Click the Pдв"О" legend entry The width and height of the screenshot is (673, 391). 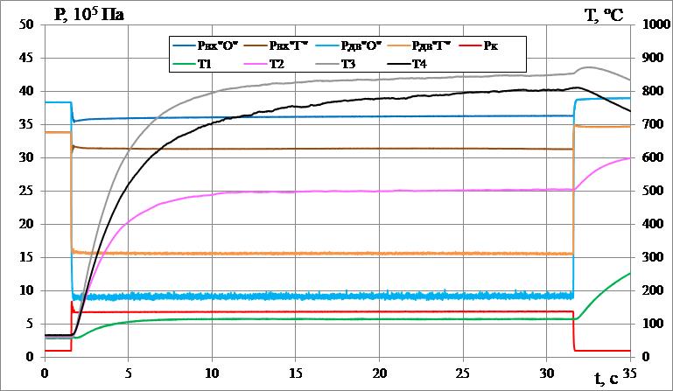click(x=361, y=44)
